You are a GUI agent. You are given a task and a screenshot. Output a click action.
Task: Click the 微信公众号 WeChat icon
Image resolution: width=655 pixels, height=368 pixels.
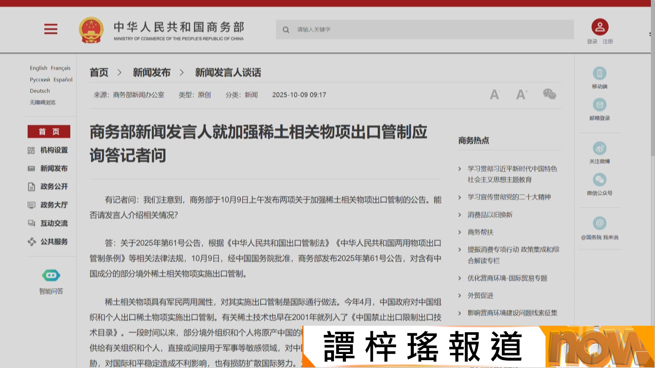(x=599, y=180)
